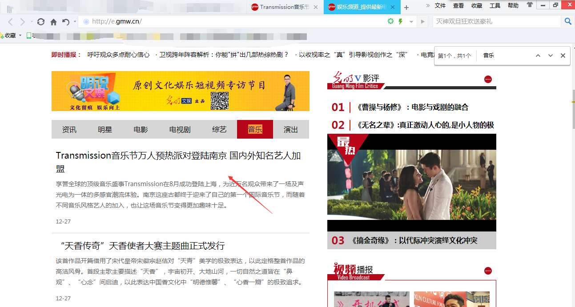Open more options for 影评 section
The width and height of the screenshot is (575, 307).
tap(488, 80)
